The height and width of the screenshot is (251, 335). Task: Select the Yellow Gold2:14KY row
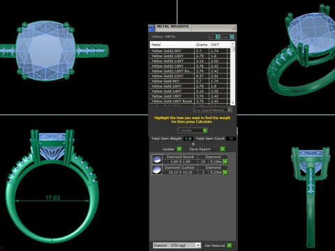190,61
